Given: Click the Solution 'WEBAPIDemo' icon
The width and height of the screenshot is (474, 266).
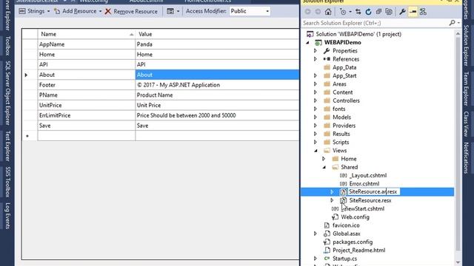Looking at the screenshot, I should (x=310, y=34).
